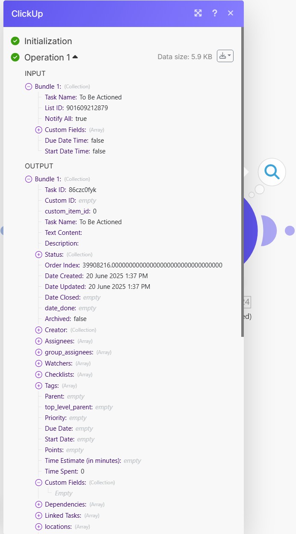Click the Time Estimate (in minutes) row
The image size is (296, 534).
(93, 461)
